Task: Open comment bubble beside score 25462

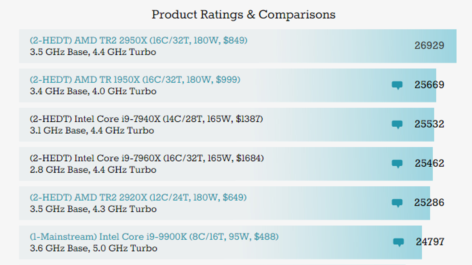Action: click(397, 163)
